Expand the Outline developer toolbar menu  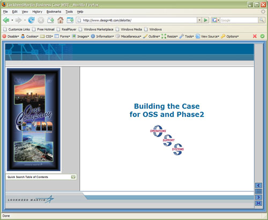pyautogui.click(x=152, y=36)
